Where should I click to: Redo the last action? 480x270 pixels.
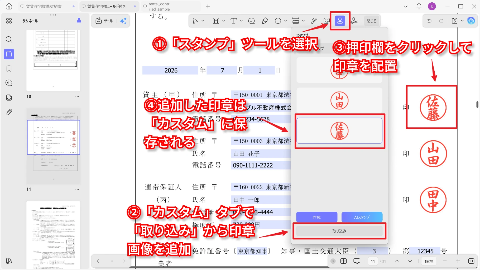pyautogui.click(x=441, y=21)
